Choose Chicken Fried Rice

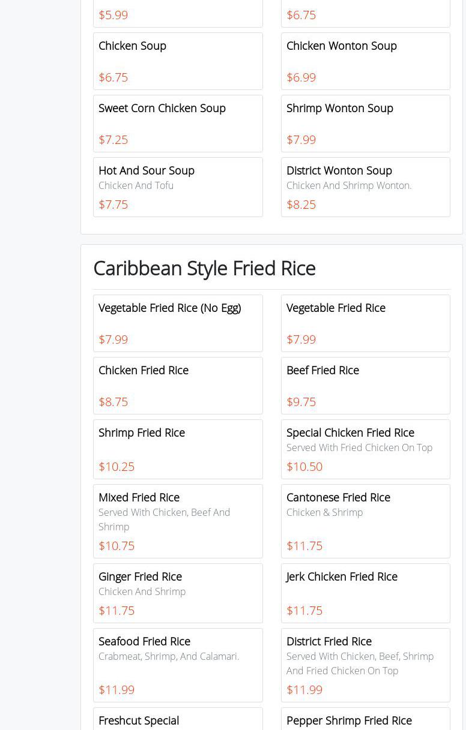(x=178, y=386)
